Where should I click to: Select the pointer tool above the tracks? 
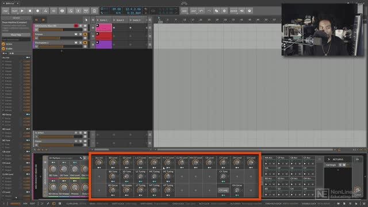click(86, 20)
